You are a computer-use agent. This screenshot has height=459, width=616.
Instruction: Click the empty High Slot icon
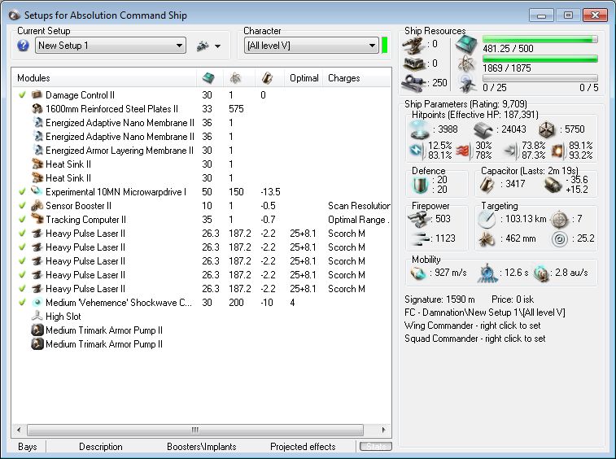point(37,317)
